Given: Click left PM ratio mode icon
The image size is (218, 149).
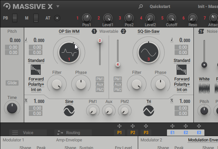Looking at the screenshot, I should pos(26,101).
